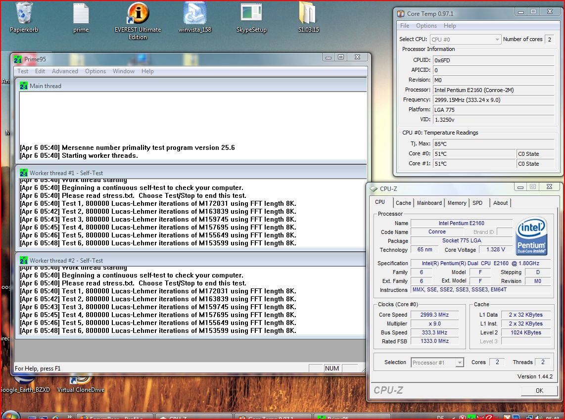565x420 pixels.
Task: Open Core Temp's Options menu
Action: pos(426,26)
